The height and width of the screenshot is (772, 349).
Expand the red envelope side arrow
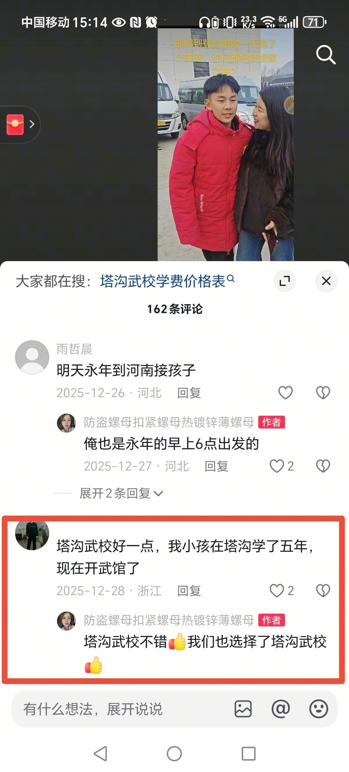pos(32,124)
